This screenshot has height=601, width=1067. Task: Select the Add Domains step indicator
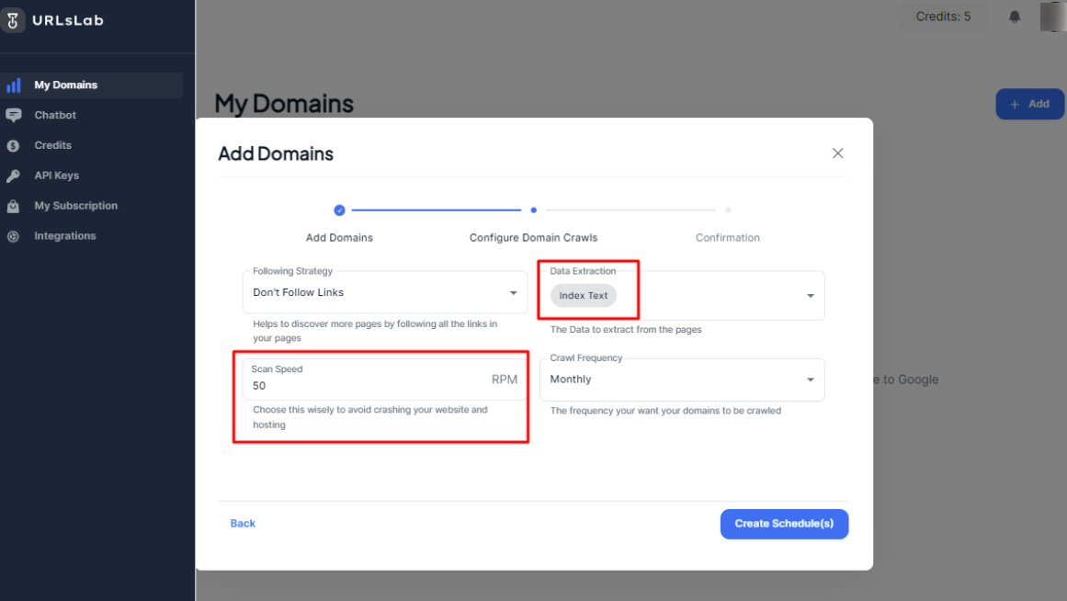tap(339, 210)
